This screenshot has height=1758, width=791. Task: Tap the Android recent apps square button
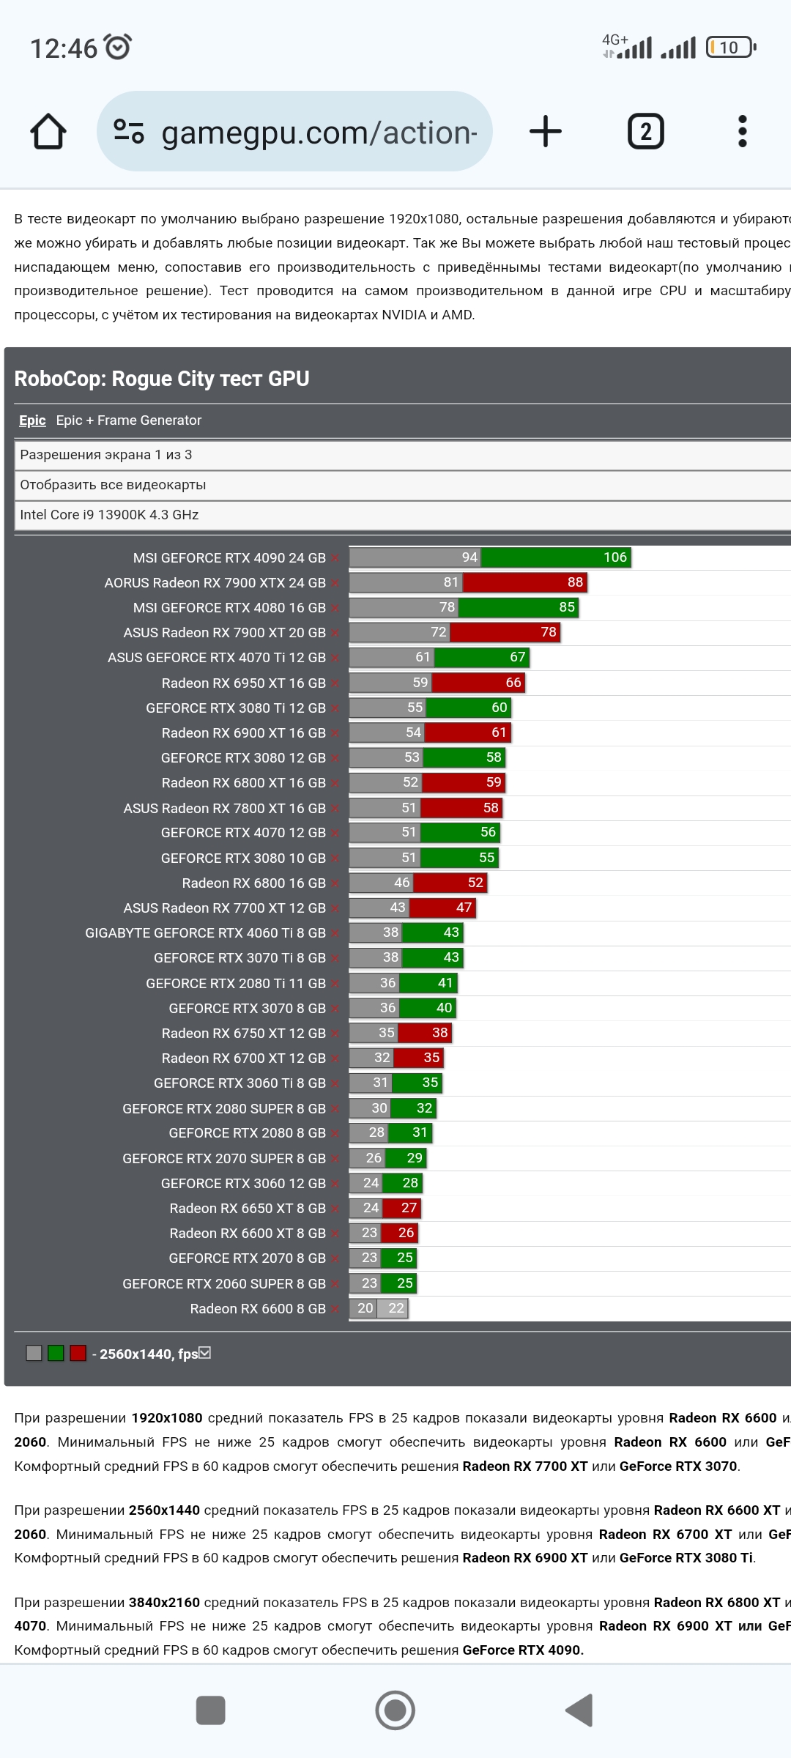211,1710
